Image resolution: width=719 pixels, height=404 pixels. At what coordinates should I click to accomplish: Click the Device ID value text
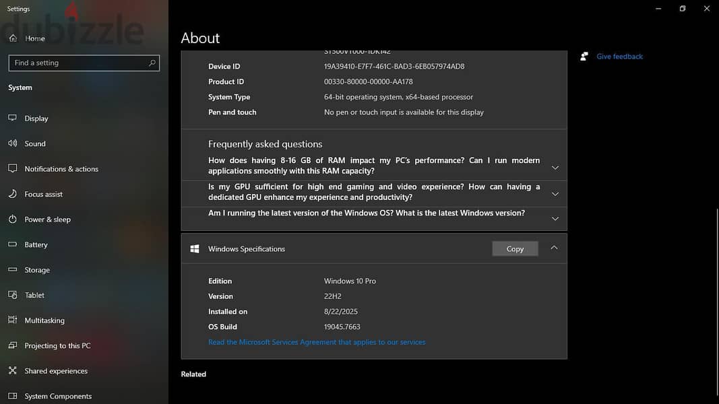pos(394,67)
